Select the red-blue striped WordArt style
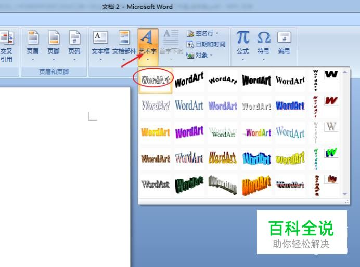 click(290, 184)
